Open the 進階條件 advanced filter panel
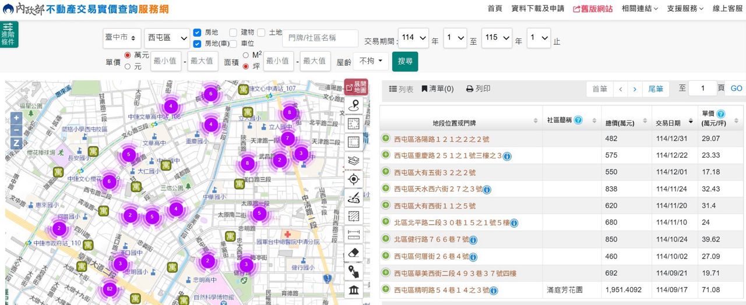 tap(9, 34)
